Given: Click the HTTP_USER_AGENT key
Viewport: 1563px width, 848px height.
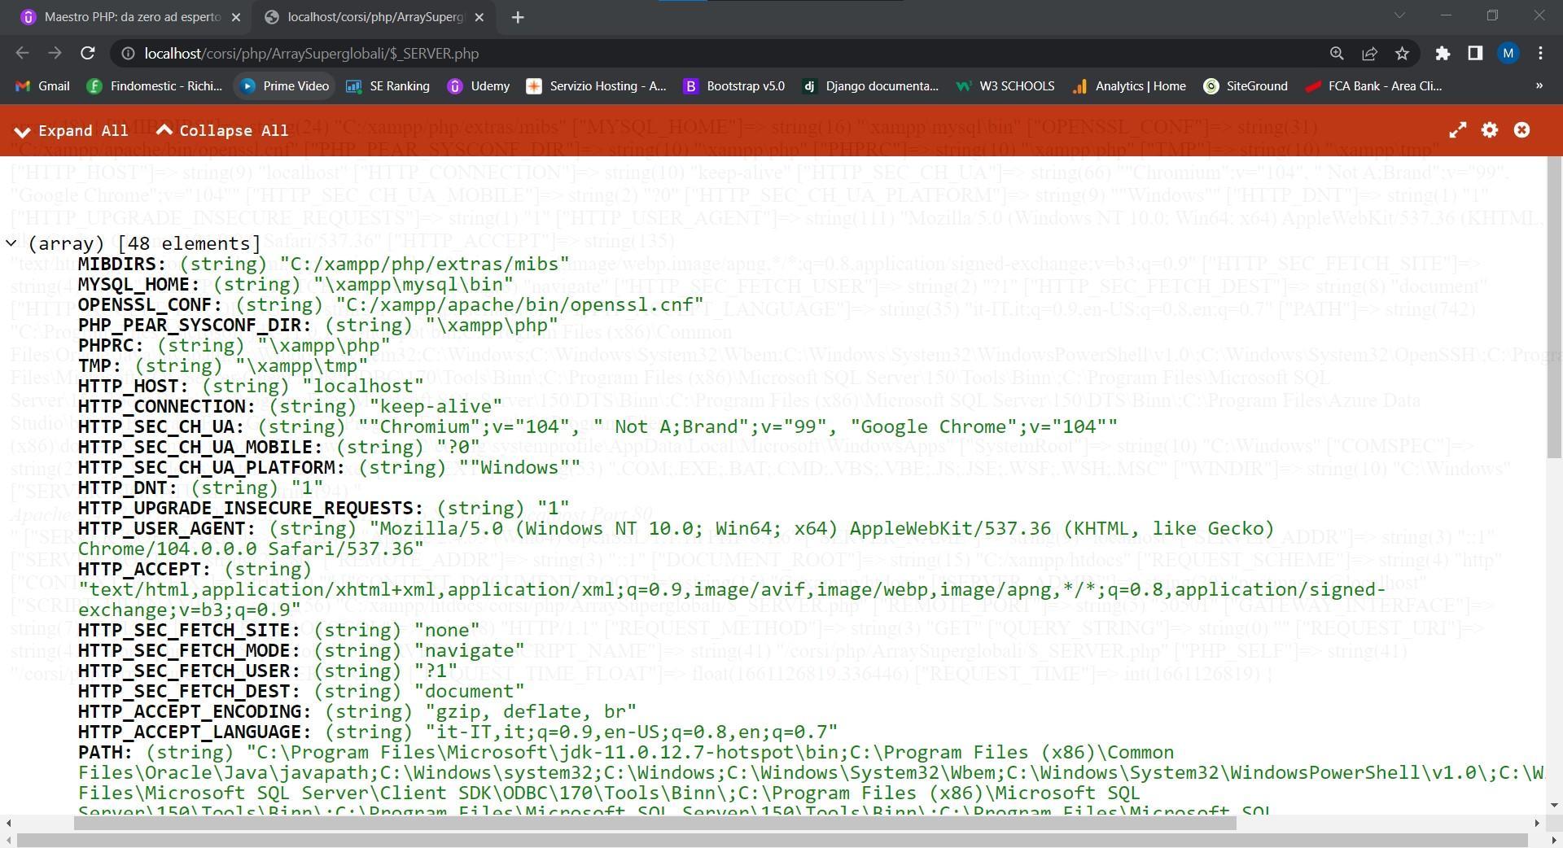Looking at the screenshot, I should click(x=167, y=528).
